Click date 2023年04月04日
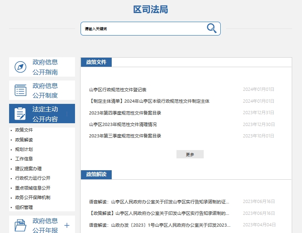302x233 pixels. pyautogui.click(x=259, y=225)
